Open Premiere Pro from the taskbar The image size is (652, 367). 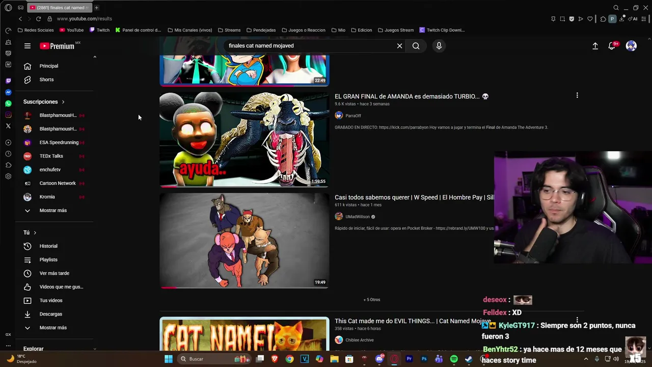click(409, 359)
